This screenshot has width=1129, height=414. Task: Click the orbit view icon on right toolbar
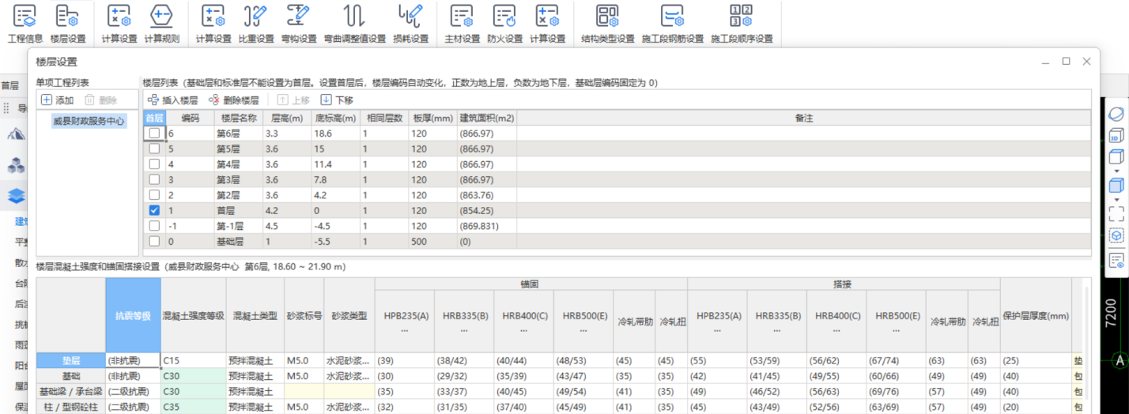1116,114
